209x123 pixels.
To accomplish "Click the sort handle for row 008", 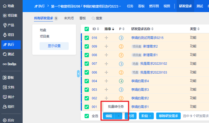I will [106, 55].
